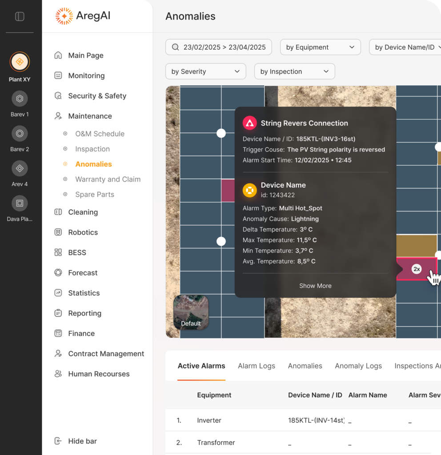Screen dimensions: 441x455
Task: Click the olive-colored panel on the map
Action: click(416, 246)
